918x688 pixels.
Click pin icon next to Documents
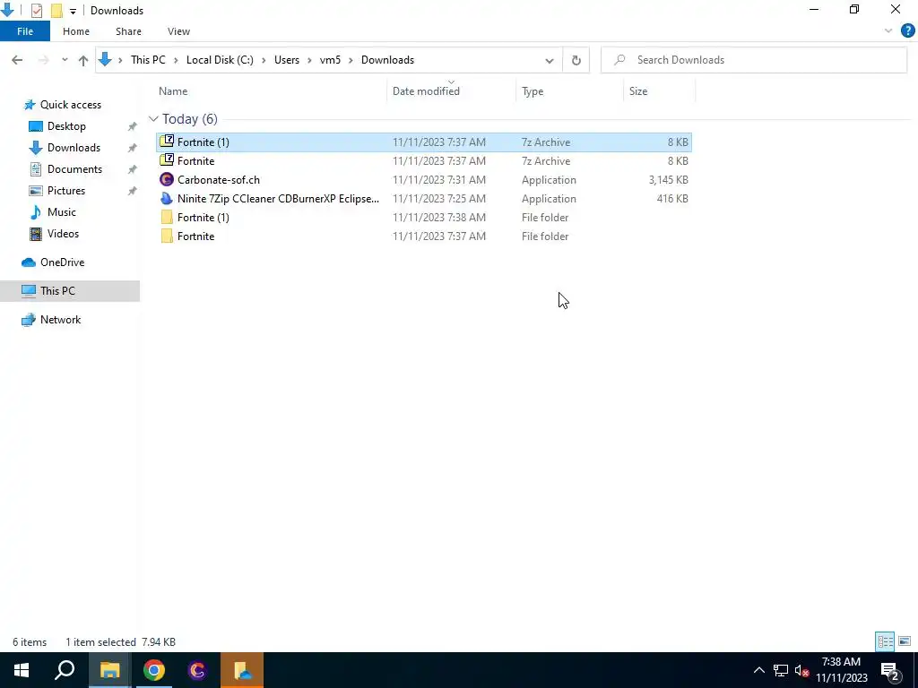[x=133, y=169]
